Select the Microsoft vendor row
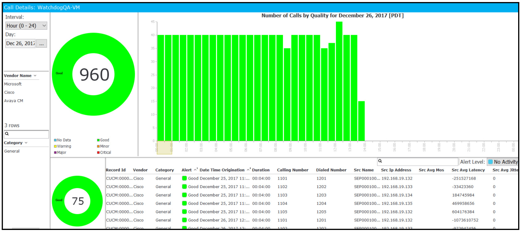Image resolution: width=521 pixels, height=232 pixels. tap(13, 84)
